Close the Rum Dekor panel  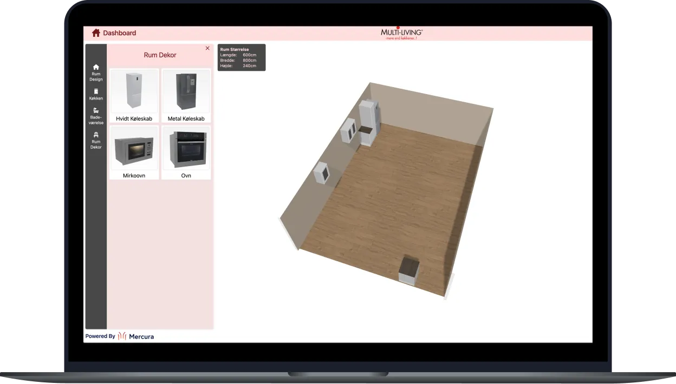(207, 48)
